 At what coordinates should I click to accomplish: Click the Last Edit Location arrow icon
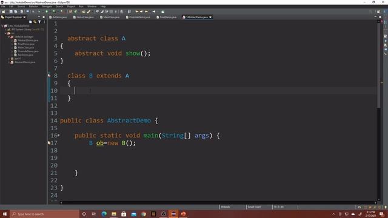click(x=137, y=12)
